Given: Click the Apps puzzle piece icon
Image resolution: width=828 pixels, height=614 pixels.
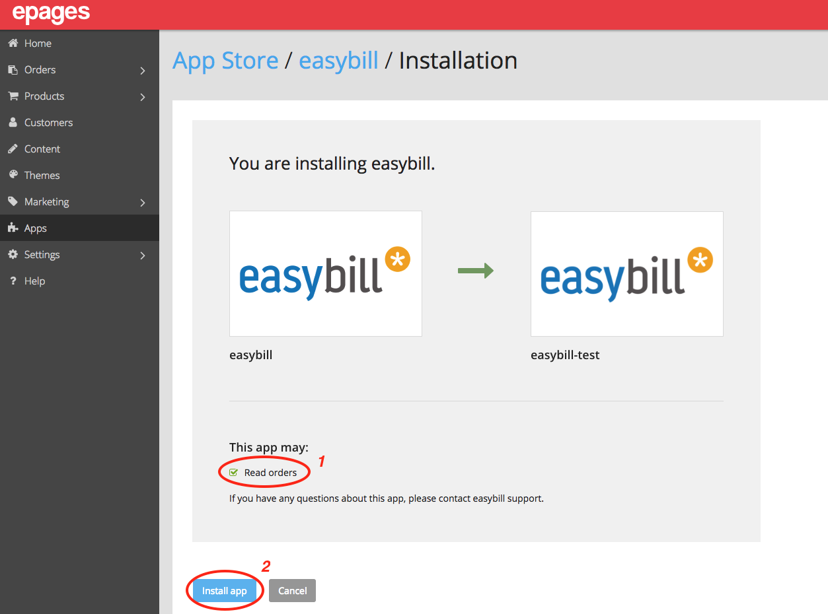Looking at the screenshot, I should point(13,228).
